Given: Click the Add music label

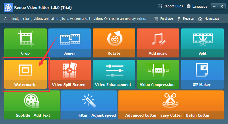Looking at the screenshot, I should tap(158, 53).
